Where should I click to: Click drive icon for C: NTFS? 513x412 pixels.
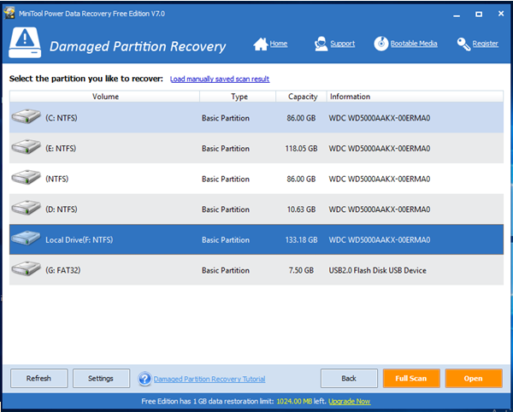[x=27, y=117]
